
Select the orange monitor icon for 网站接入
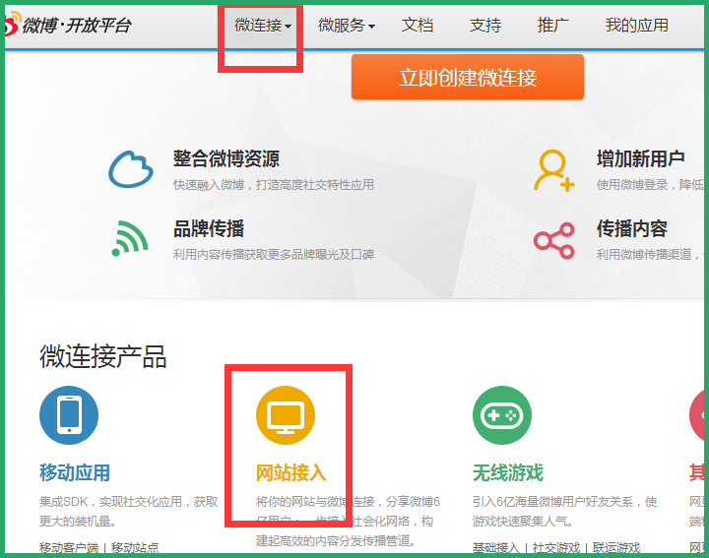[x=286, y=415]
